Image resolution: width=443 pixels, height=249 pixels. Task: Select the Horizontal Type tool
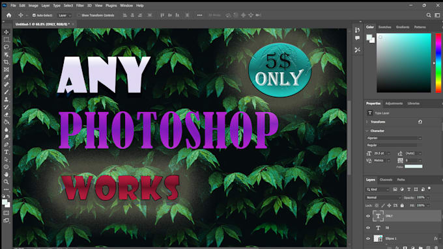(x=7, y=152)
